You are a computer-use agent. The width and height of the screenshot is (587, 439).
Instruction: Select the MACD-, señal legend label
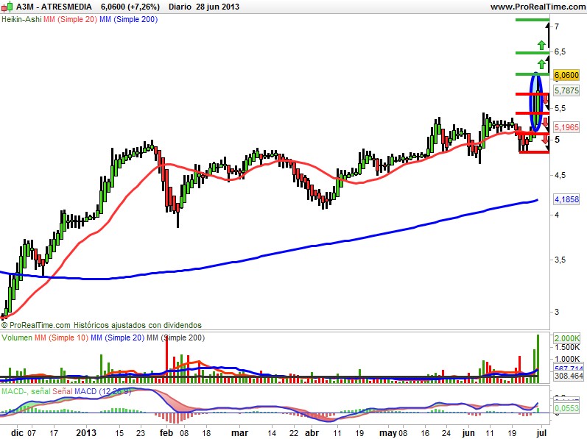coord(26,391)
